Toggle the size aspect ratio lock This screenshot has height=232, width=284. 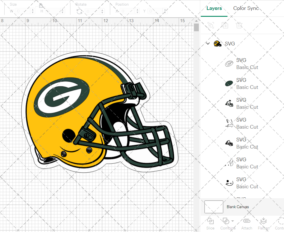coord(41,6)
